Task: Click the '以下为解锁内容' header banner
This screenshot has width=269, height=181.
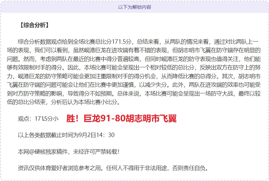Action: [134, 7]
